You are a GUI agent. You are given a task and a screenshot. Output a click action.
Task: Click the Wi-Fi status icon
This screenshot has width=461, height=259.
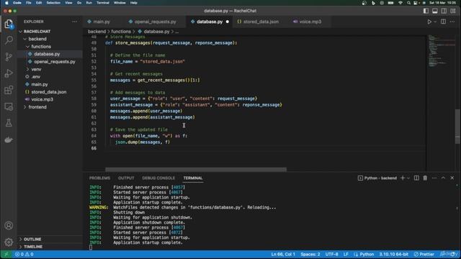pyautogui.click(x=400, y=3)
